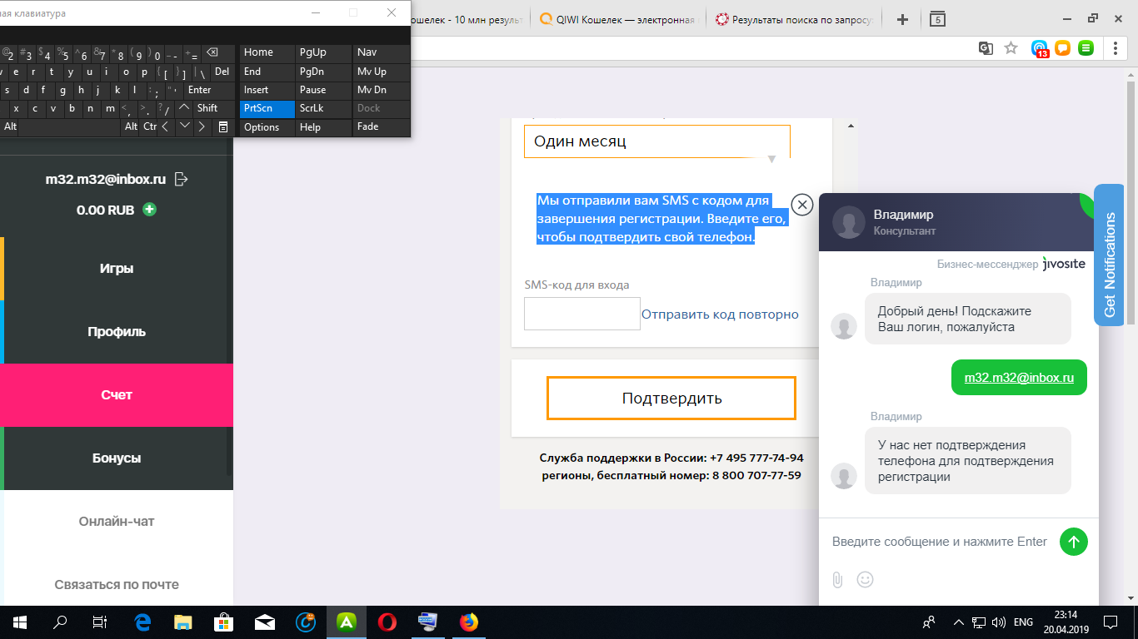Image resolution: width=1138 pixels, height=639 pixels.
Task: Show hidden system tray icons chevron
Action: click(958, 622)
